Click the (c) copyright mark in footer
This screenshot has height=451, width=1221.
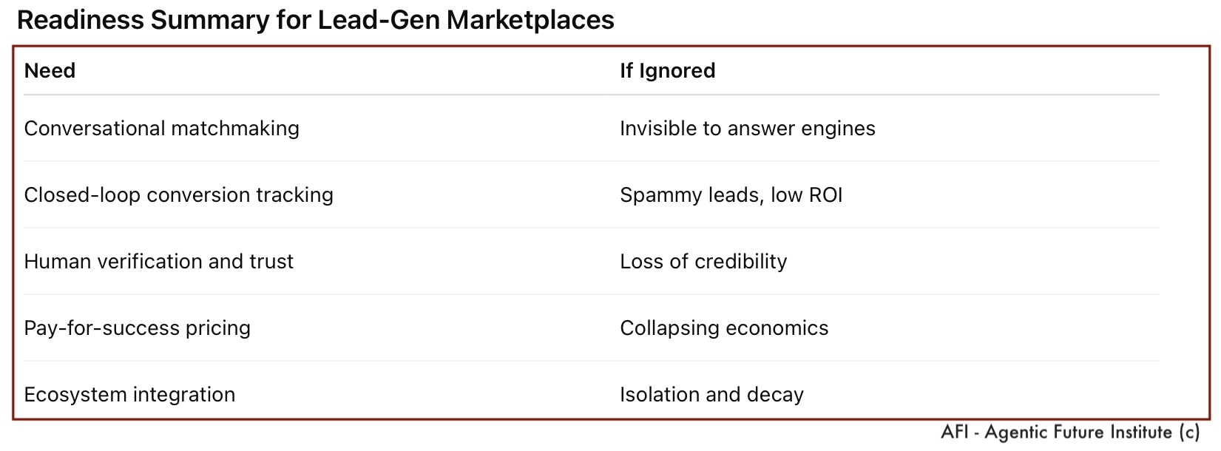(x=1189, y=433)
